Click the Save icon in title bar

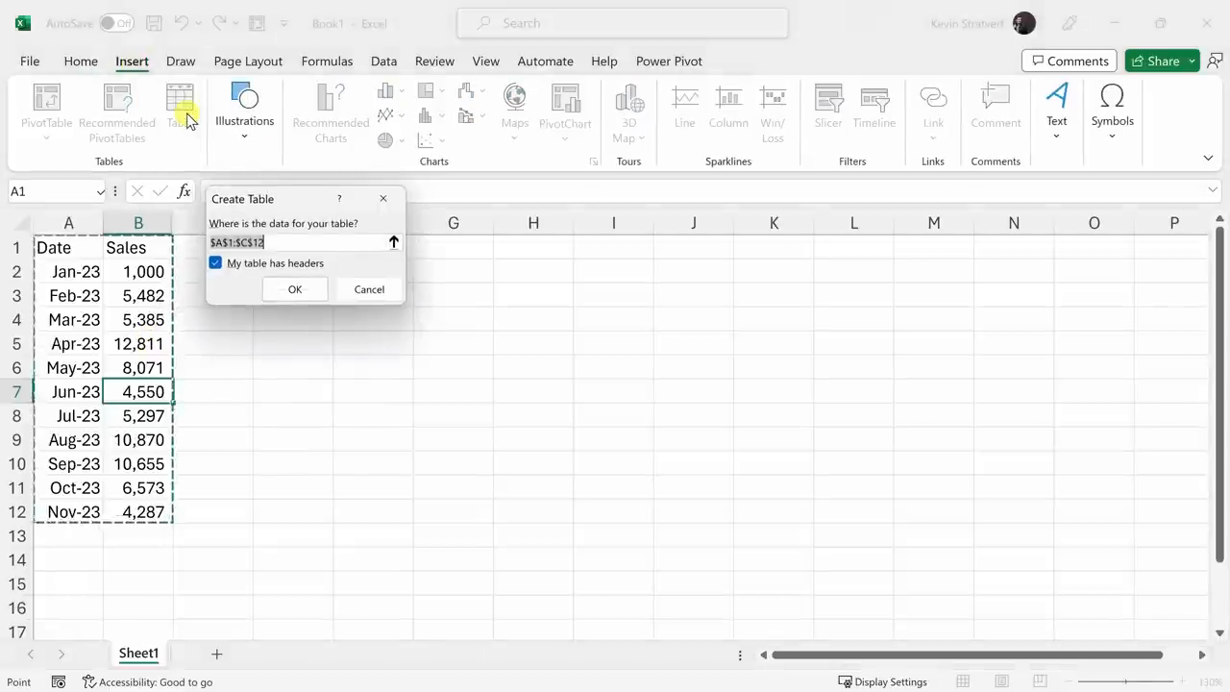[x=154, y=23]
